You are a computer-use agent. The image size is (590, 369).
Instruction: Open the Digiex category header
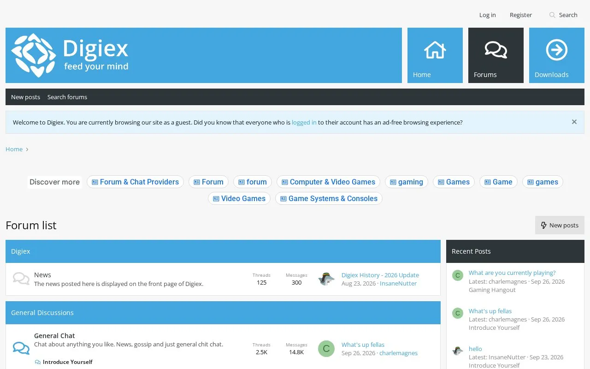point(20,251)
